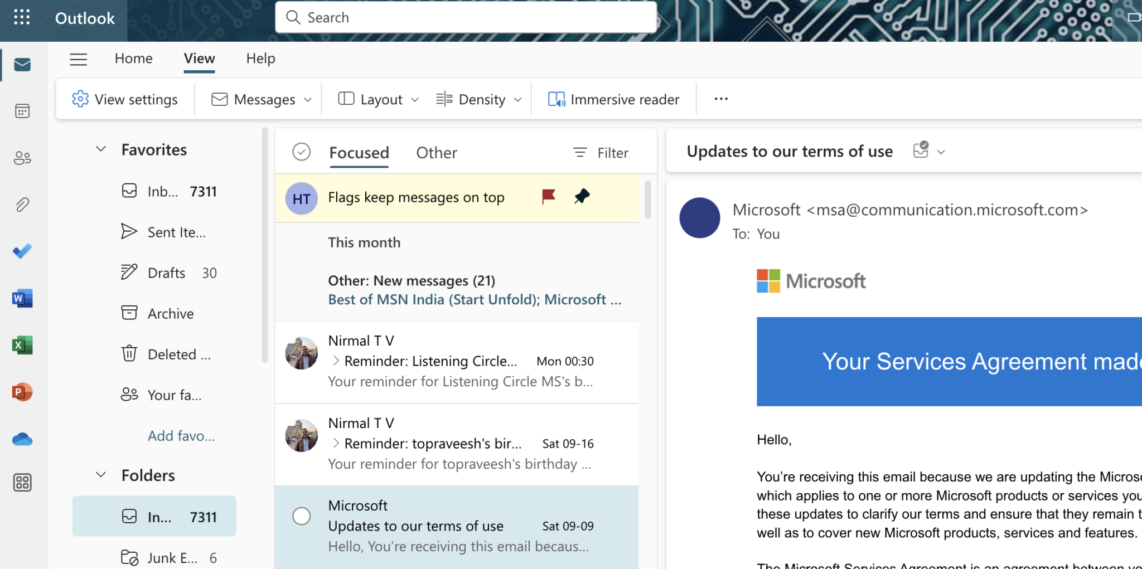Open Deleted Items folder

click(166, 354)
